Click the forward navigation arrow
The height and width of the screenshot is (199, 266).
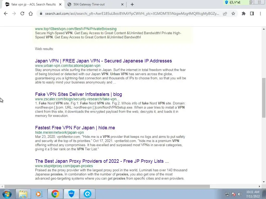click(14, 13)
